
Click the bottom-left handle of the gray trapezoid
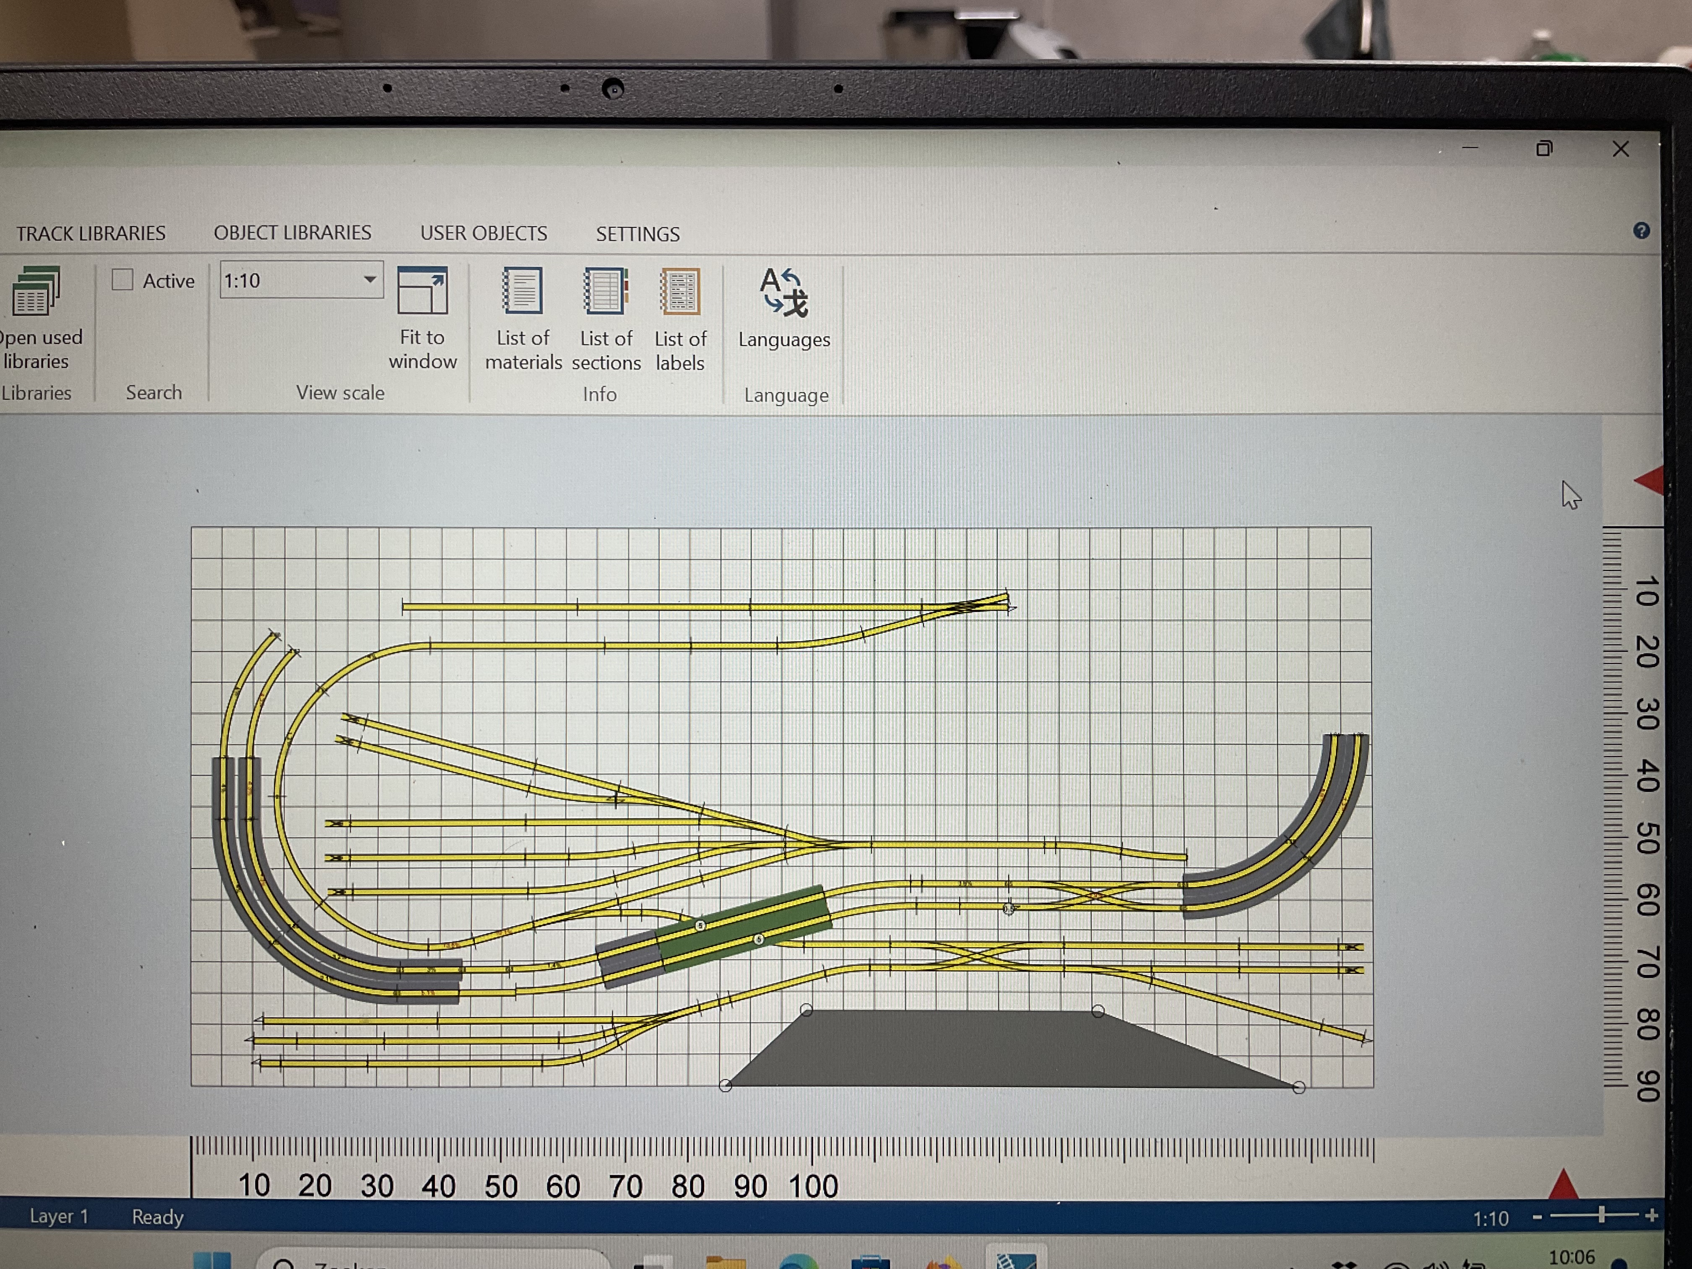[725, 1086]
